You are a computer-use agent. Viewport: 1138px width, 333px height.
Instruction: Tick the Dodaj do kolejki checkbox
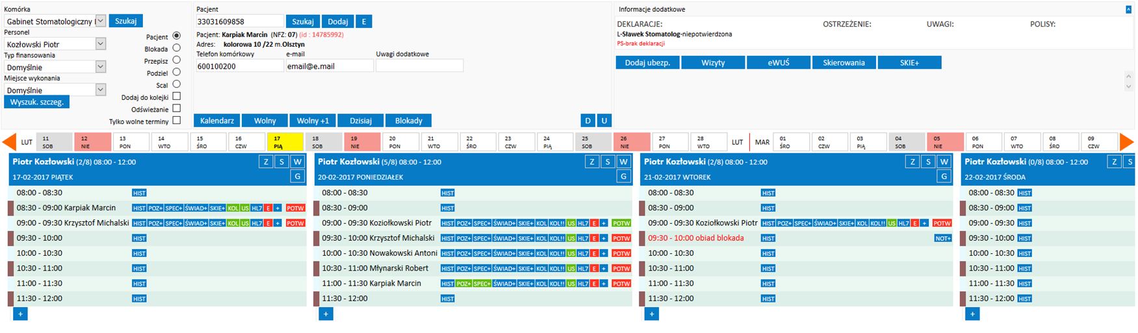point(176,97)
